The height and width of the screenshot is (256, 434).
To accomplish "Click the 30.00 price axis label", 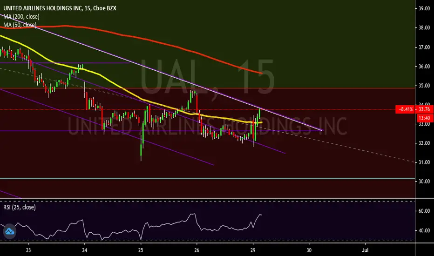I will point(424,182).
